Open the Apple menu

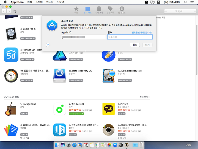click(x=5, y=2)
